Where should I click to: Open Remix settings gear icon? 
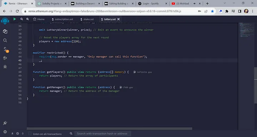[5, 132]
